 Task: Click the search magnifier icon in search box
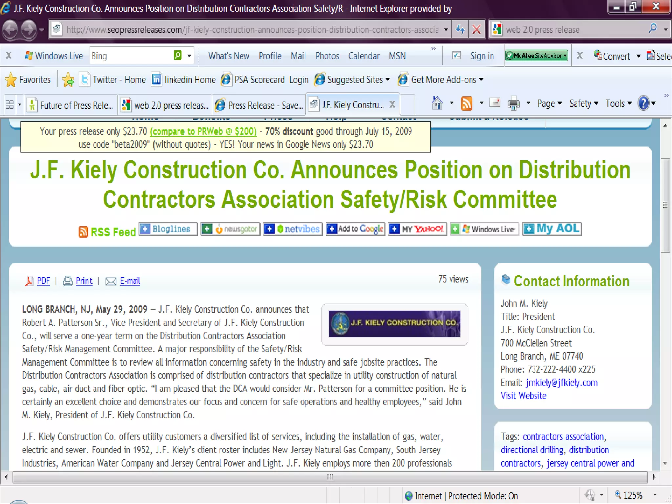[653, 29]
